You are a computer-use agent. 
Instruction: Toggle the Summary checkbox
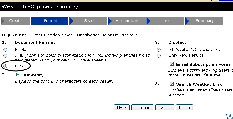tap(18, 75)
